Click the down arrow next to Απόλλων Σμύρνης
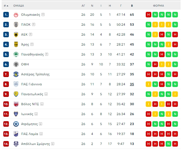 (53, 144)
